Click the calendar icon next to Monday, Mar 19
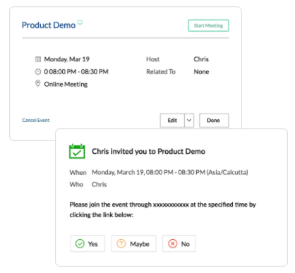Viewport: 295px width, 273px height. tap(38, 59)
